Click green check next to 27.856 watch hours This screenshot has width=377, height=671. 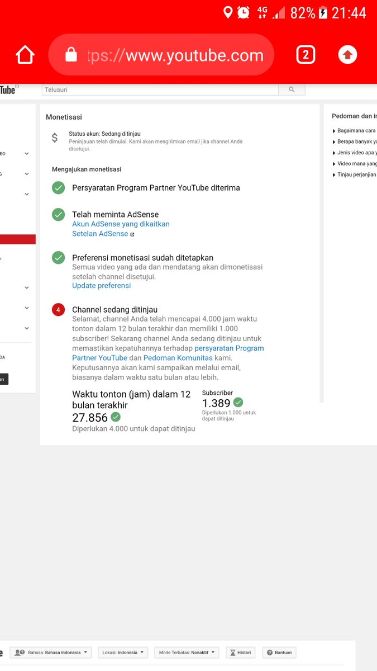(x=116, y=417)
